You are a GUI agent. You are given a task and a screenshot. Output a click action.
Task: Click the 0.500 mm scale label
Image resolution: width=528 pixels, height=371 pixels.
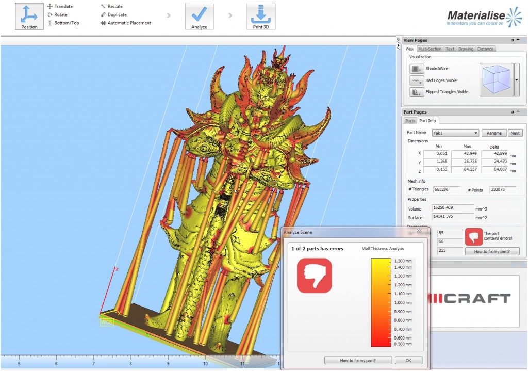[x=403, y=344]
